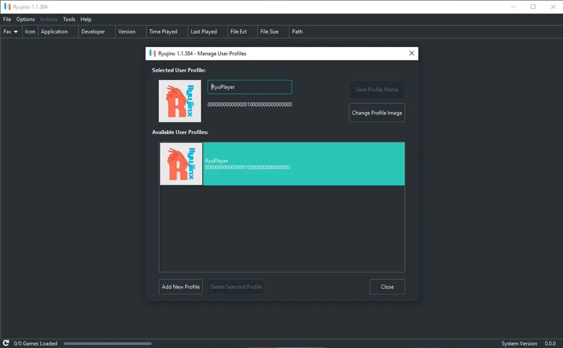563x348 pixels.
Task: Sort games by the Developer column
Action: tap(92, 31)
